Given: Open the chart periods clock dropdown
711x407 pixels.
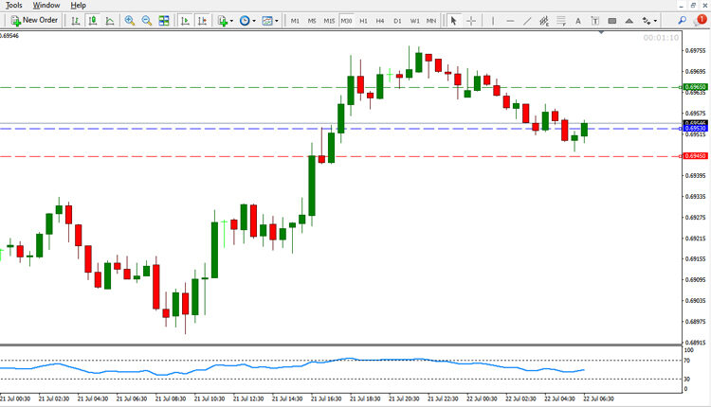Looking at the screenshot, I should point(247,21).
